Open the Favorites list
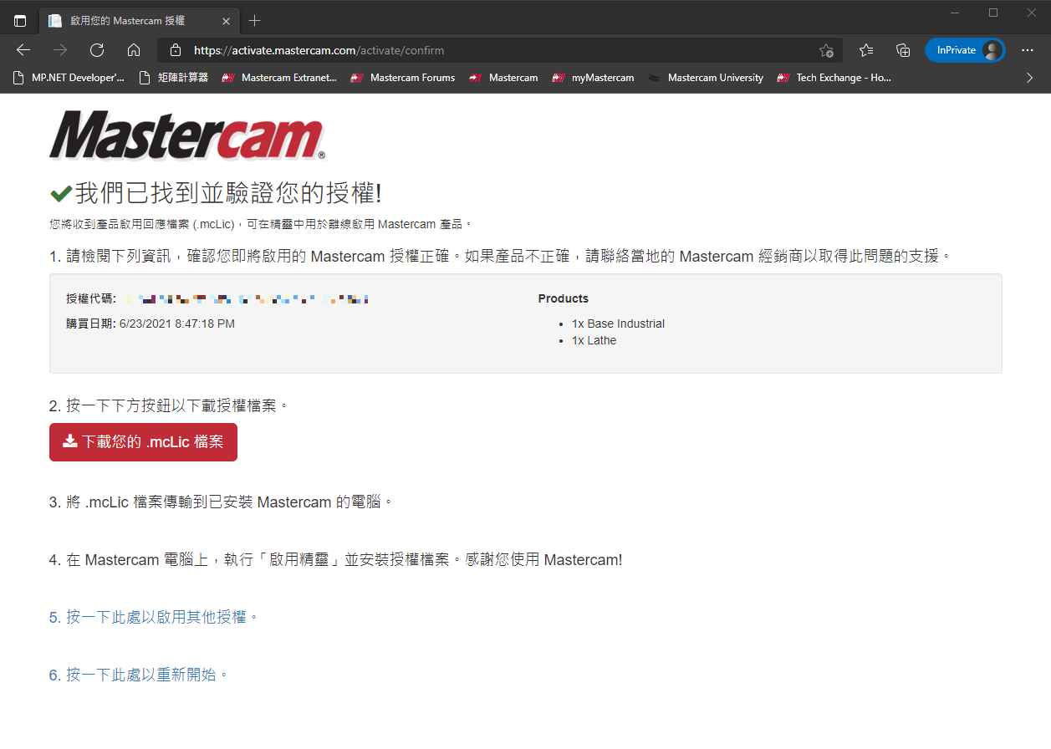 click(866, 50)
